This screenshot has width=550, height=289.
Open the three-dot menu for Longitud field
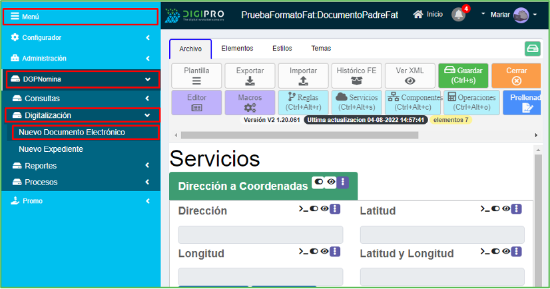click(335, 252)
